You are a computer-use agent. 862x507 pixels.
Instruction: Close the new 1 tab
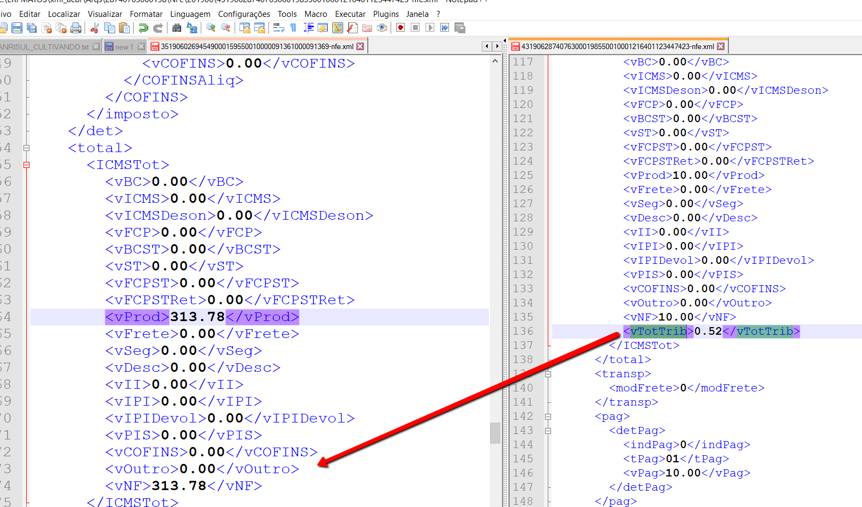pyautogui.click(x=141, y=47)
